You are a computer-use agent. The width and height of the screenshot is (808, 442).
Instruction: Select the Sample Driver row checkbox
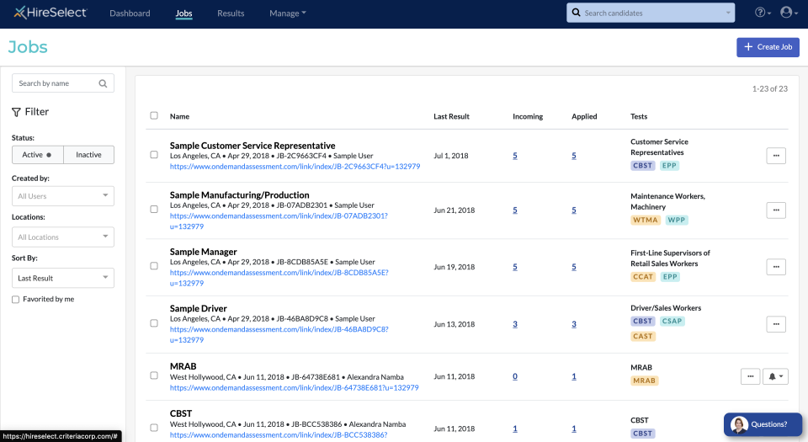[x=154, y=323]
